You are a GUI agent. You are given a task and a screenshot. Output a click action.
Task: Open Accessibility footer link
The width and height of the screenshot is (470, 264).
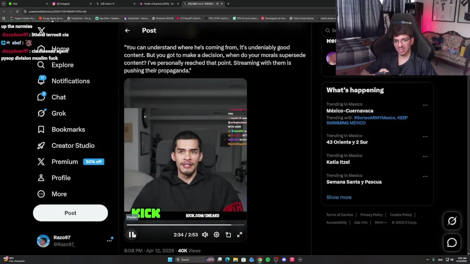(x=336, y=223)
